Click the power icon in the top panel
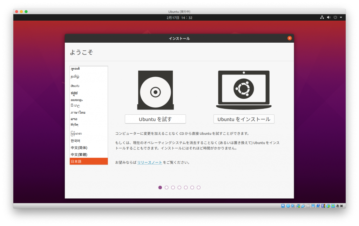This screenshot has width=359, height=226. coord(335,17)
